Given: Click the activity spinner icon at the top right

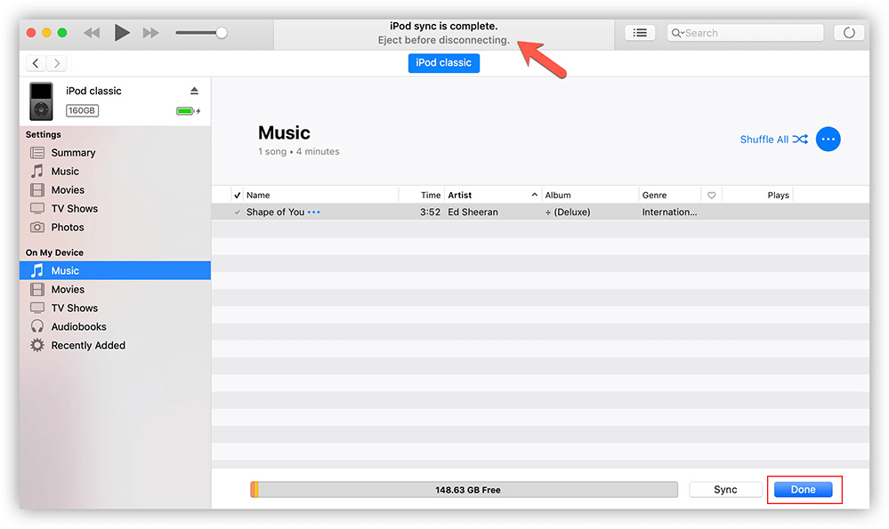Looking at the screenshot, I should [x=849, y=33].
